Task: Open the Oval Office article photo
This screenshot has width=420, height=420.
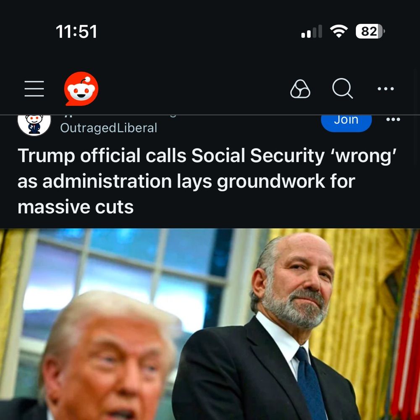Action: click(210, 324)
